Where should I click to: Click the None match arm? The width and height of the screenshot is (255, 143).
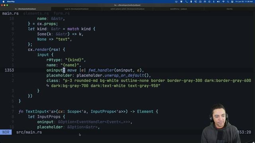[x=42, y=39]
